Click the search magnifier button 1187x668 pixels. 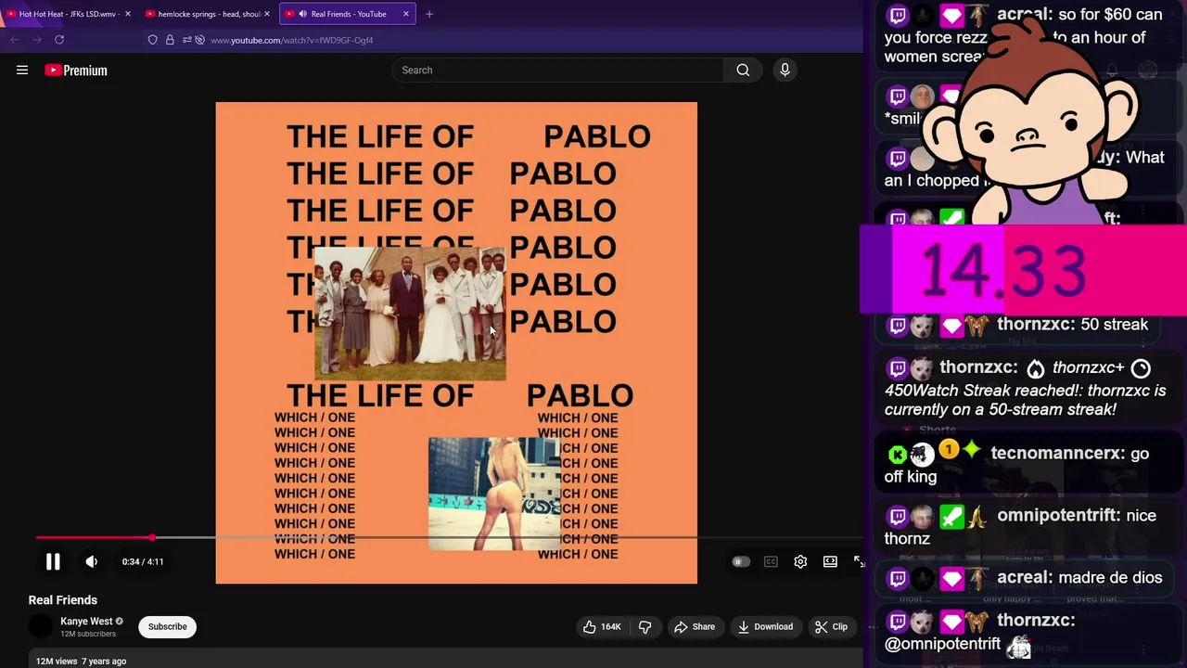743,71
